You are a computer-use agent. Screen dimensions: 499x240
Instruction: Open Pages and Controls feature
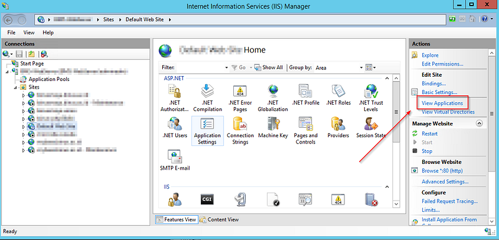(306, 131)
